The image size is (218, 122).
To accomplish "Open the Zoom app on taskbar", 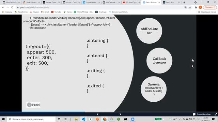I will click(133, 119).
